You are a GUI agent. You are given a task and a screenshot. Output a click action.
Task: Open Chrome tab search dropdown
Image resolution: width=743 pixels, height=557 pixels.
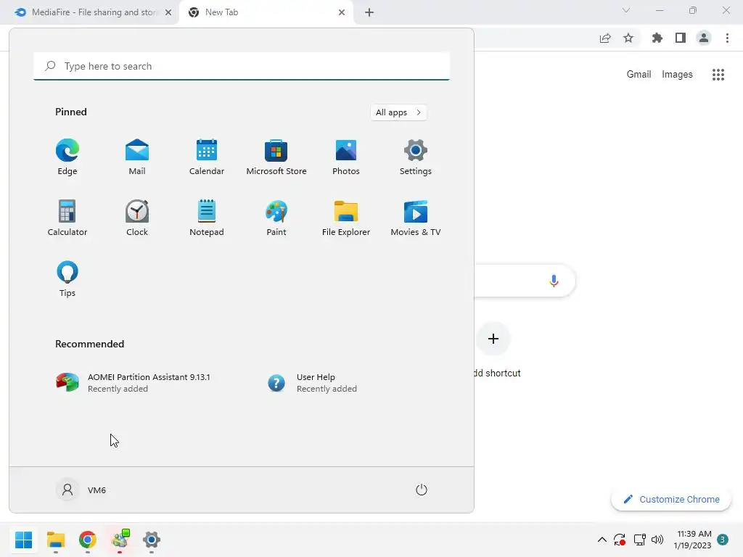tap(626, 10)
